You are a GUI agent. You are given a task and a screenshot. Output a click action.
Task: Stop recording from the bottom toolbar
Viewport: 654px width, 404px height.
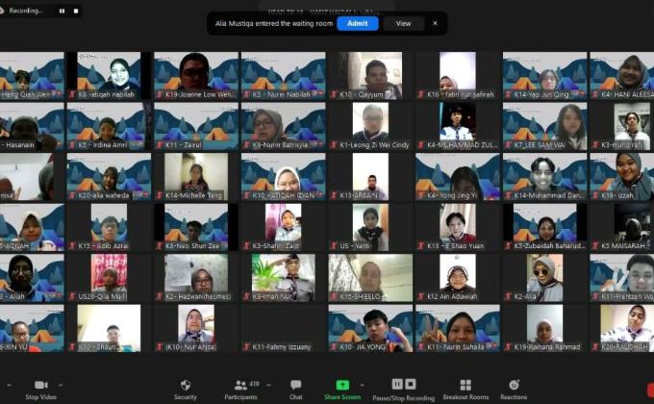[x=412, y=384]
